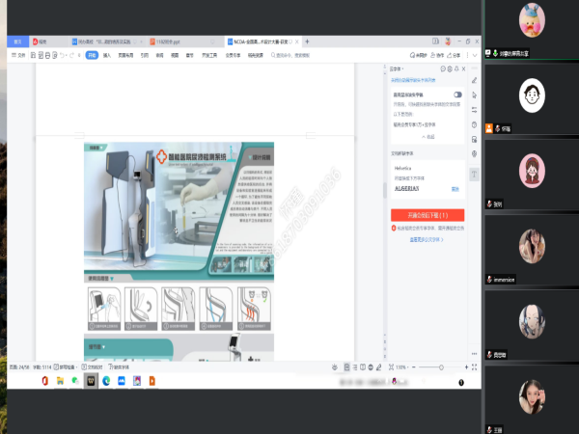Click the ALGERIAN font download link
This screenshot has height=434, width=579.
click(x=455, y=190)
